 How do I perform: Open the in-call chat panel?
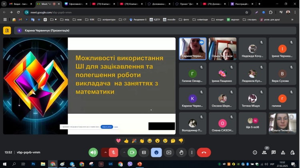click(x=274, y=152)
